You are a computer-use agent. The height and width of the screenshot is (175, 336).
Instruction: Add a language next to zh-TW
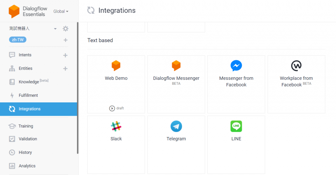tap(66, 40)
